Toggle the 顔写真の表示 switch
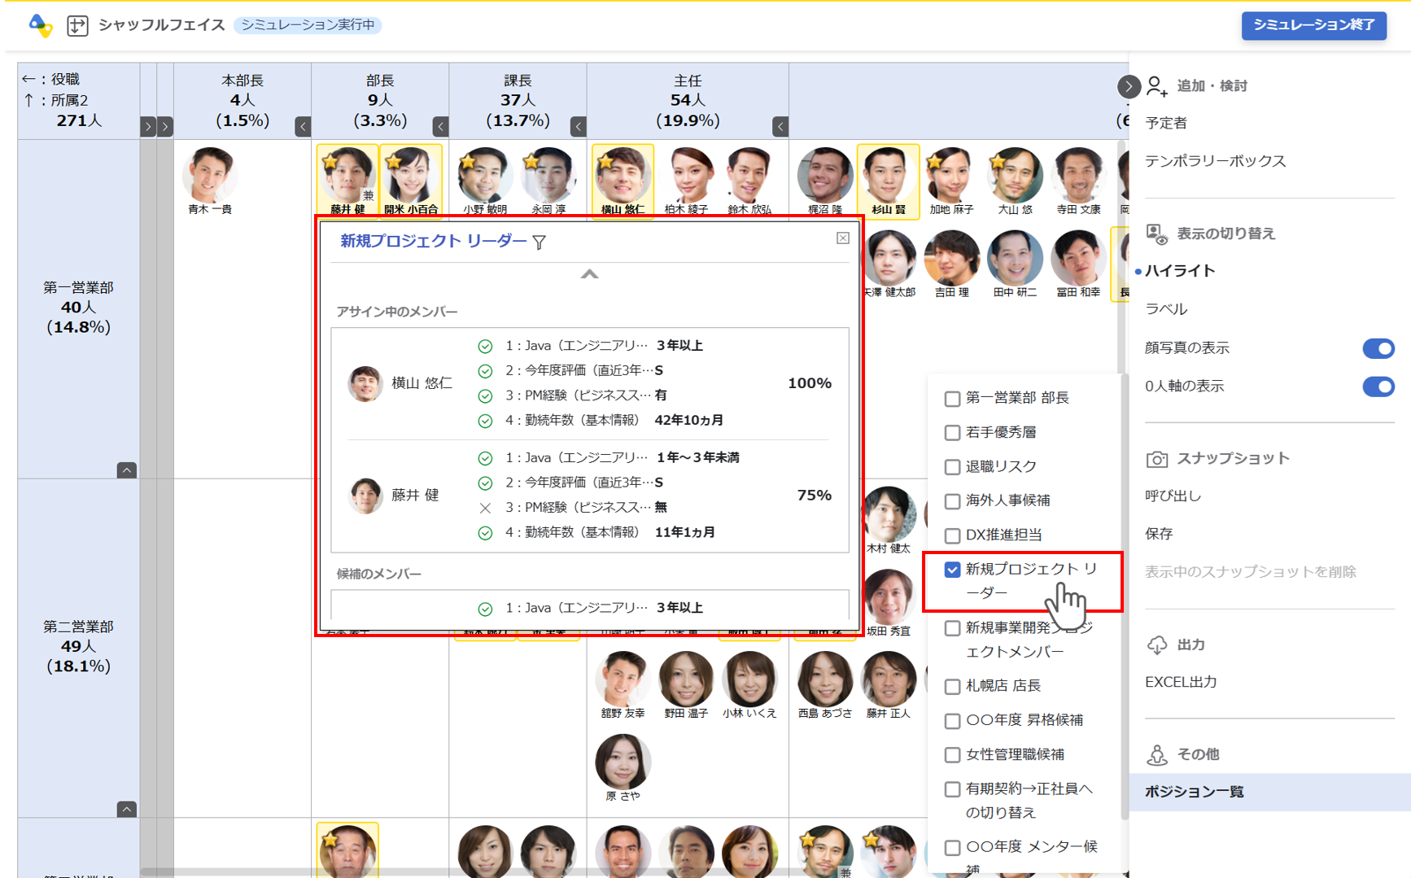The width and height of the screenshot is (1411, 878). [1378, 348]
